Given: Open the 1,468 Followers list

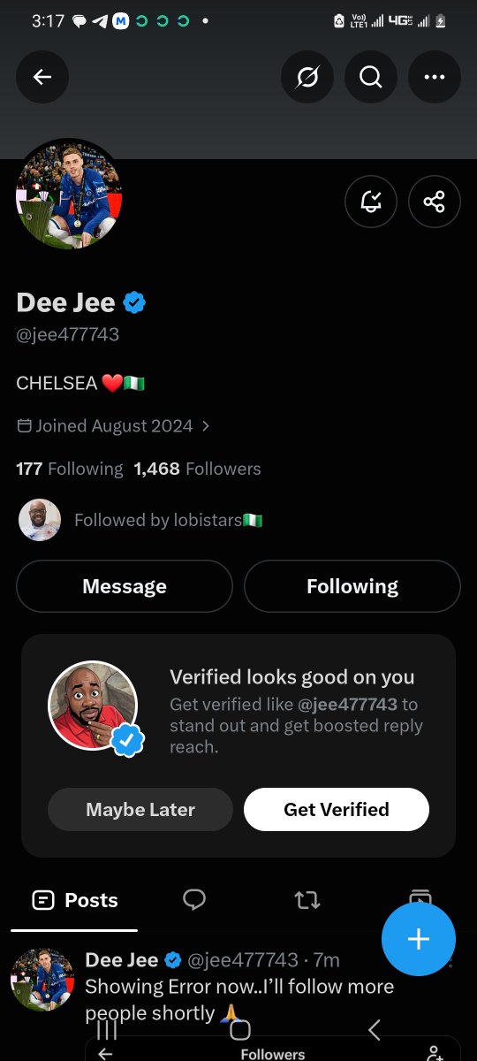Looking at the screenshot, I should tap(198, 469).
